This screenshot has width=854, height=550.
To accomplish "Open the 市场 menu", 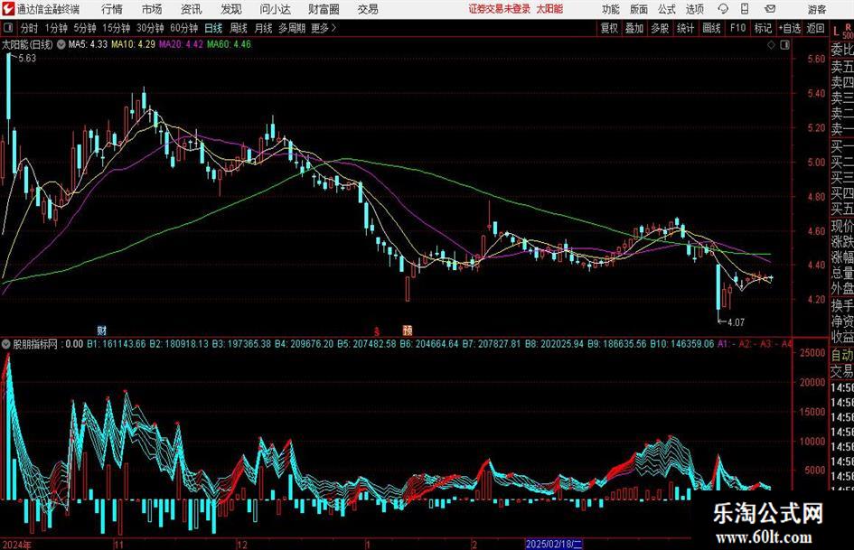I will (x=152, y=9).
